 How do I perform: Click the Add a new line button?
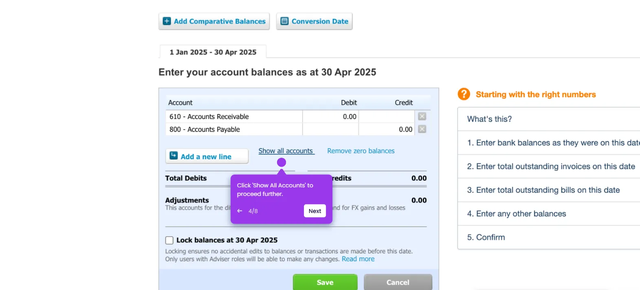[207, 156]
